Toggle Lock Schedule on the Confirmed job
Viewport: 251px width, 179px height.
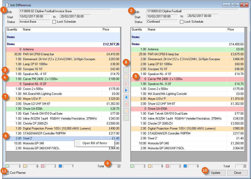[x=182, y=22]
